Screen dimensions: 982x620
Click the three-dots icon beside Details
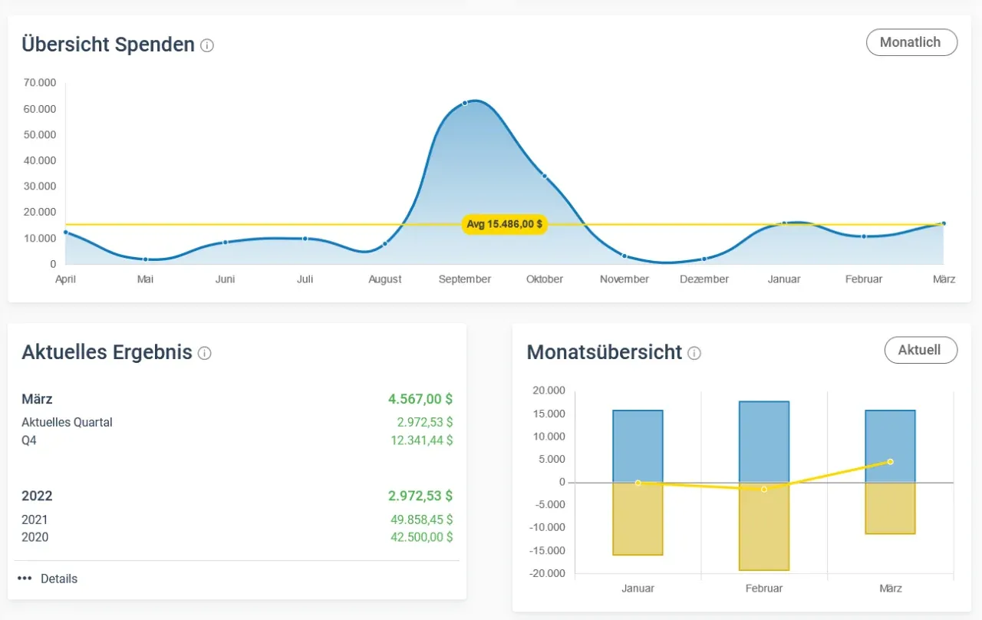25,579
